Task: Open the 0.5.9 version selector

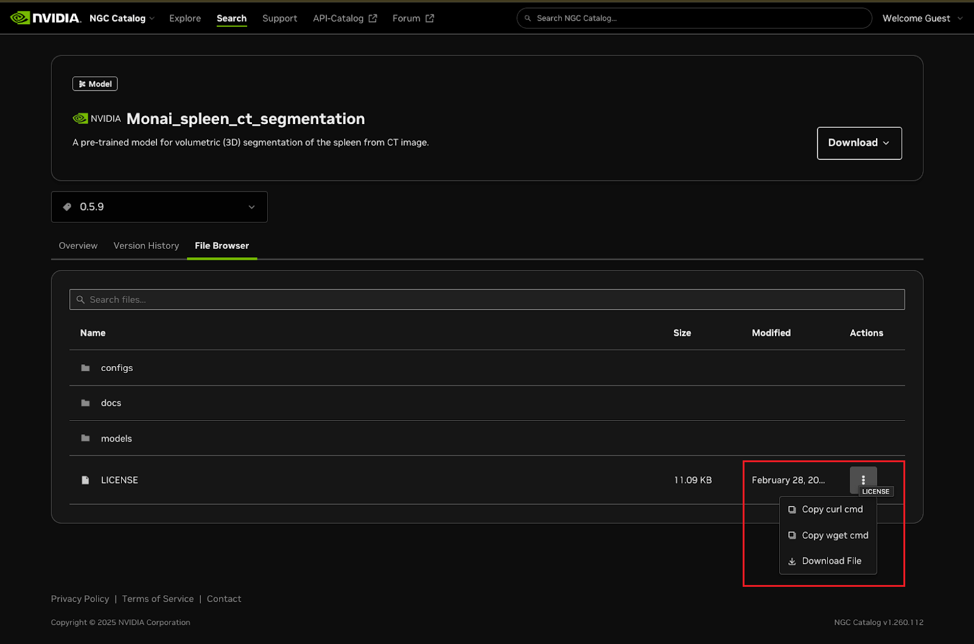Action: [159, 207]
